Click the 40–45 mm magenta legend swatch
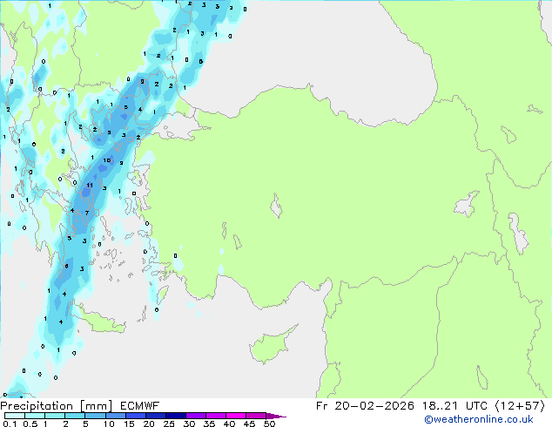This screenshot has height=427, width=552. point(236,416)
